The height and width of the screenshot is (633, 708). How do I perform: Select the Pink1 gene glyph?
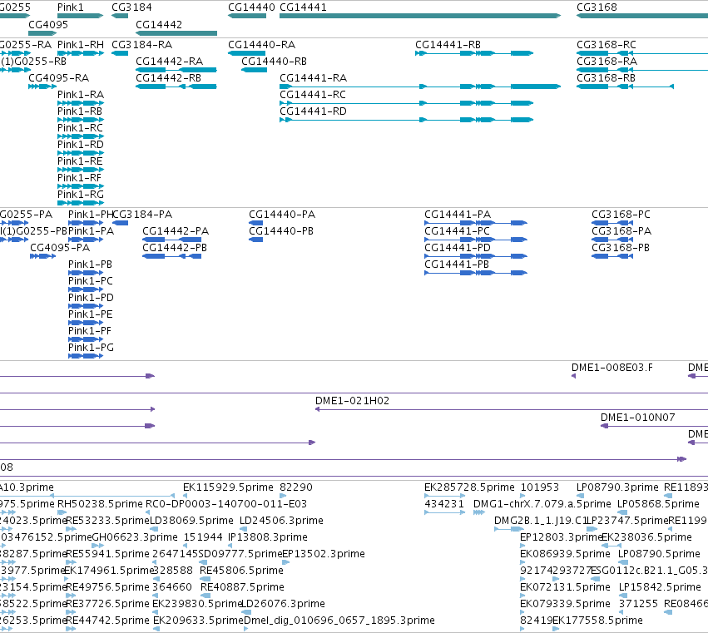(x=81, y=16)
